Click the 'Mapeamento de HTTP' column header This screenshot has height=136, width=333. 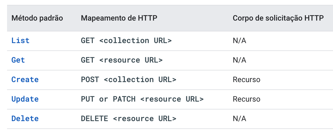coord(119,18)
